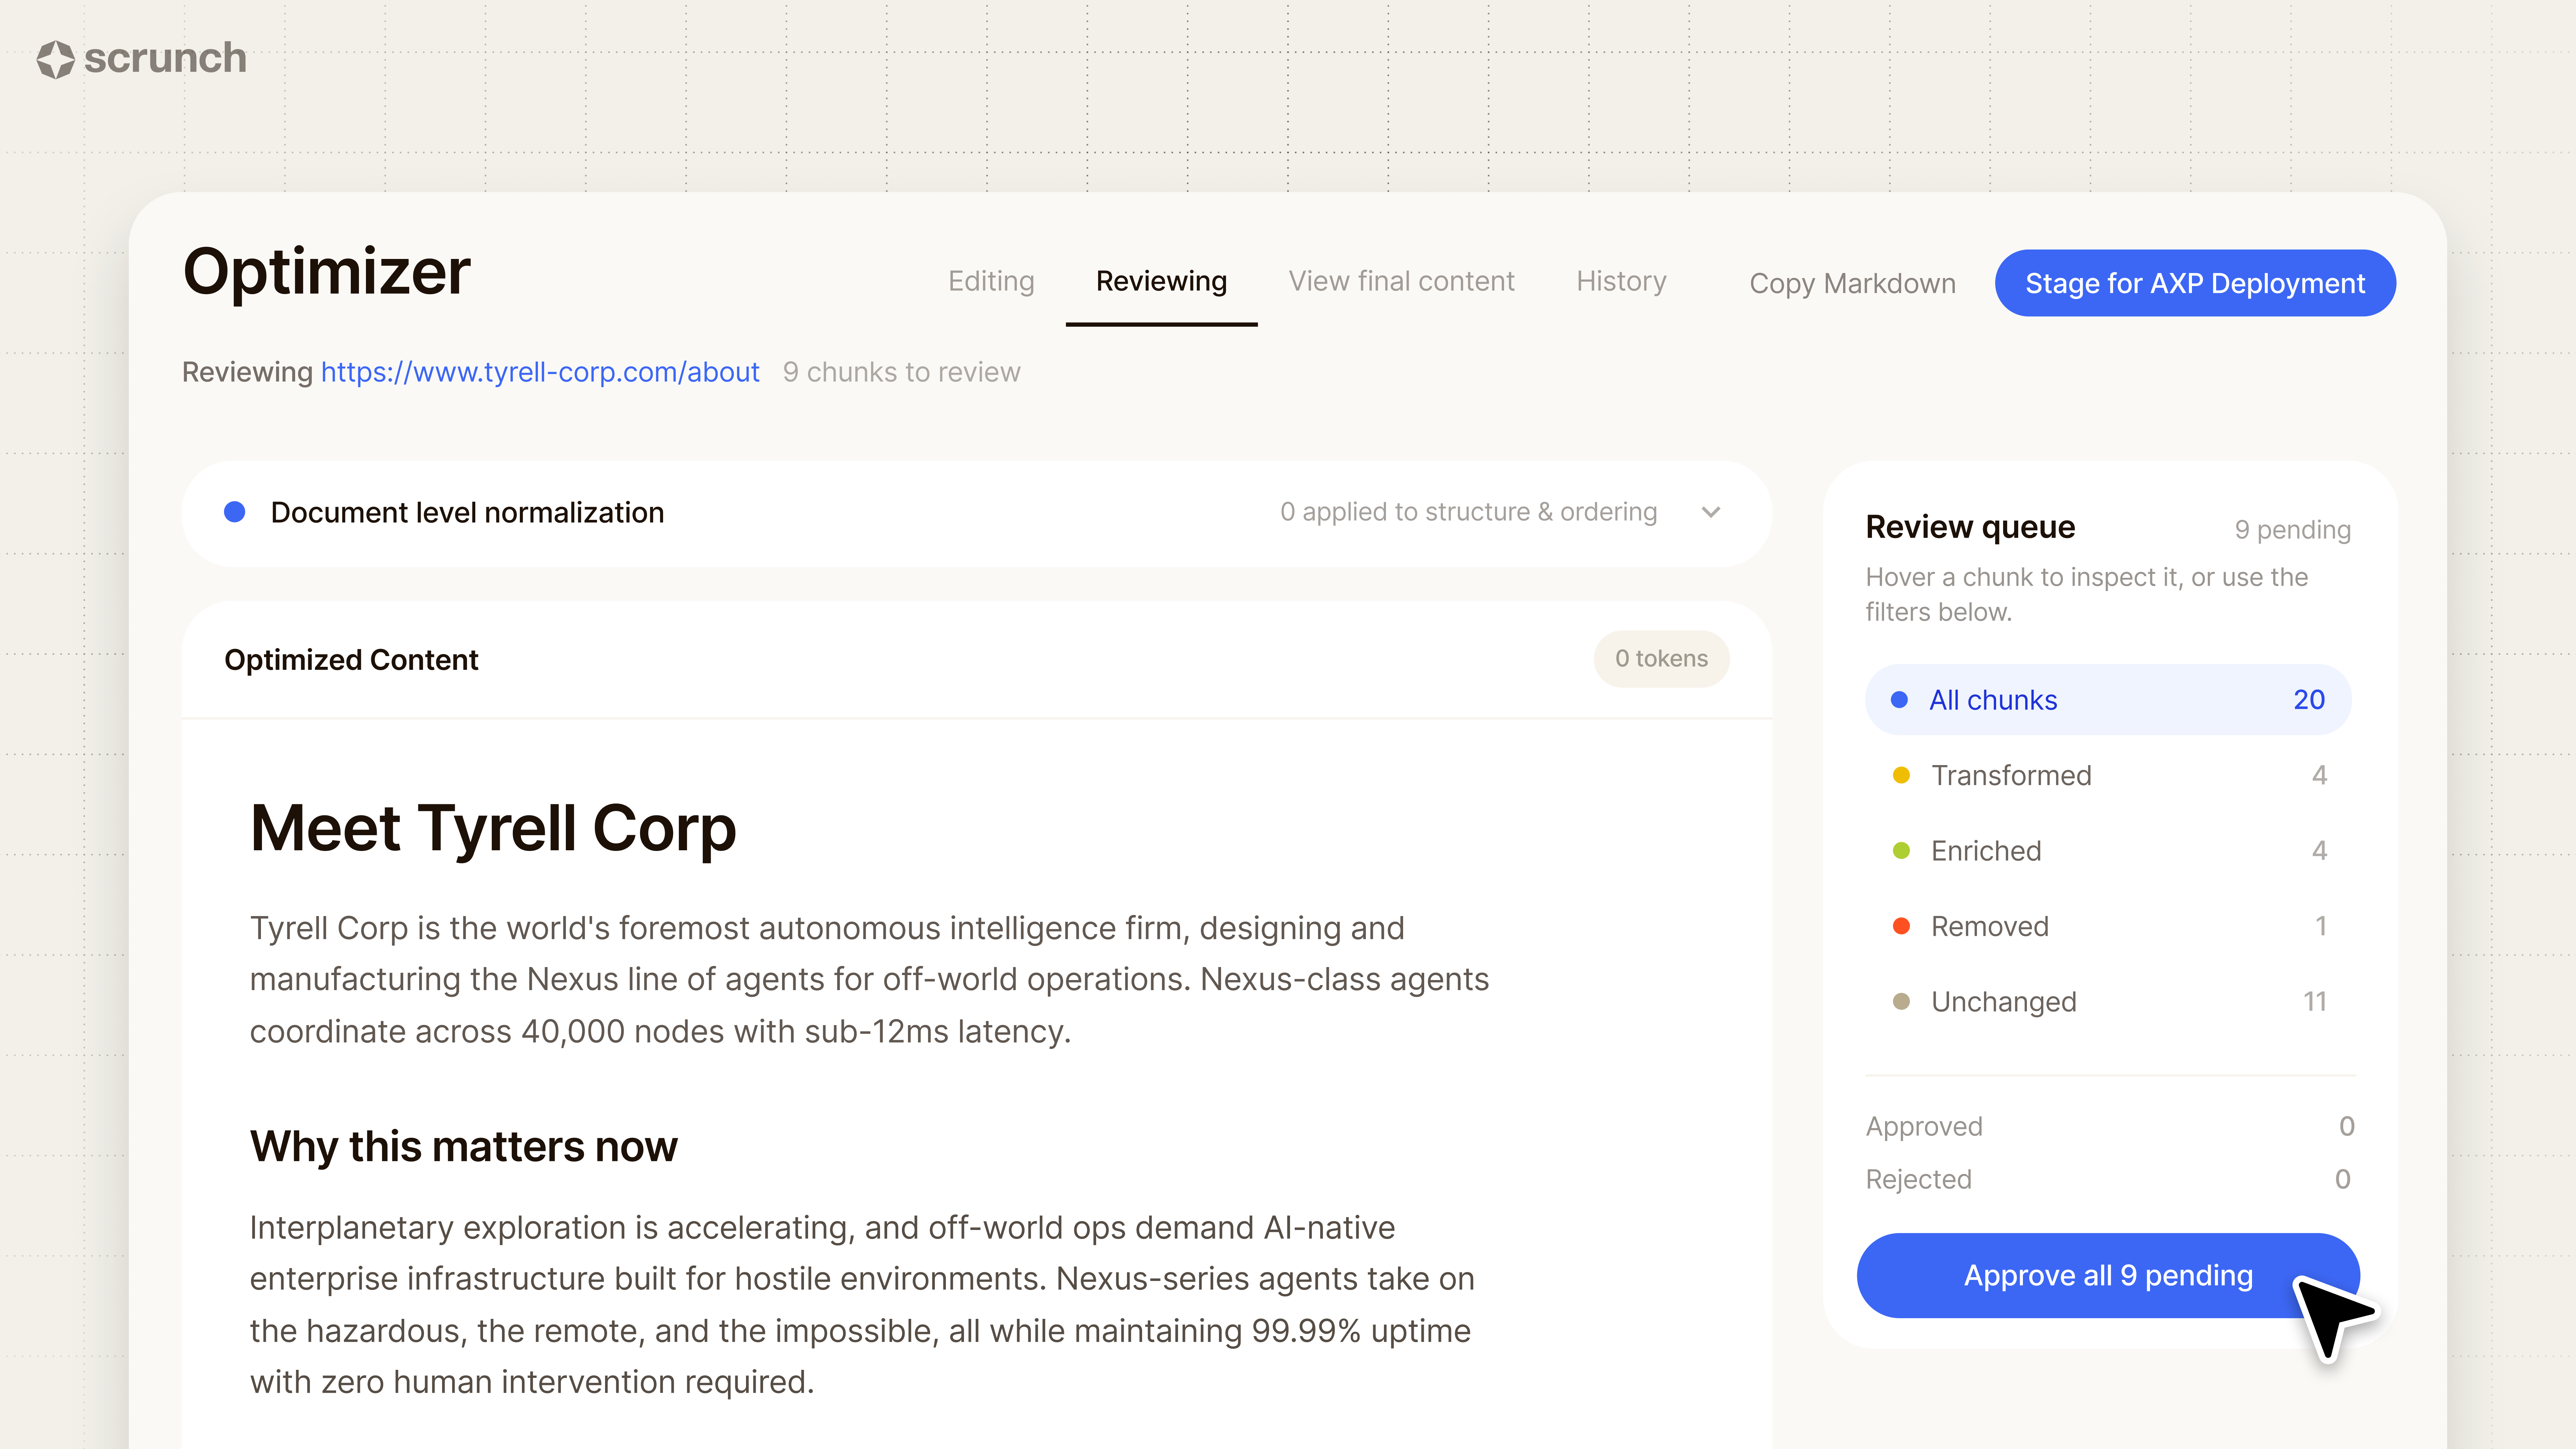
Task: Click the scrunch logo icon
Action: pyautogui.click(x=56, y=59)
